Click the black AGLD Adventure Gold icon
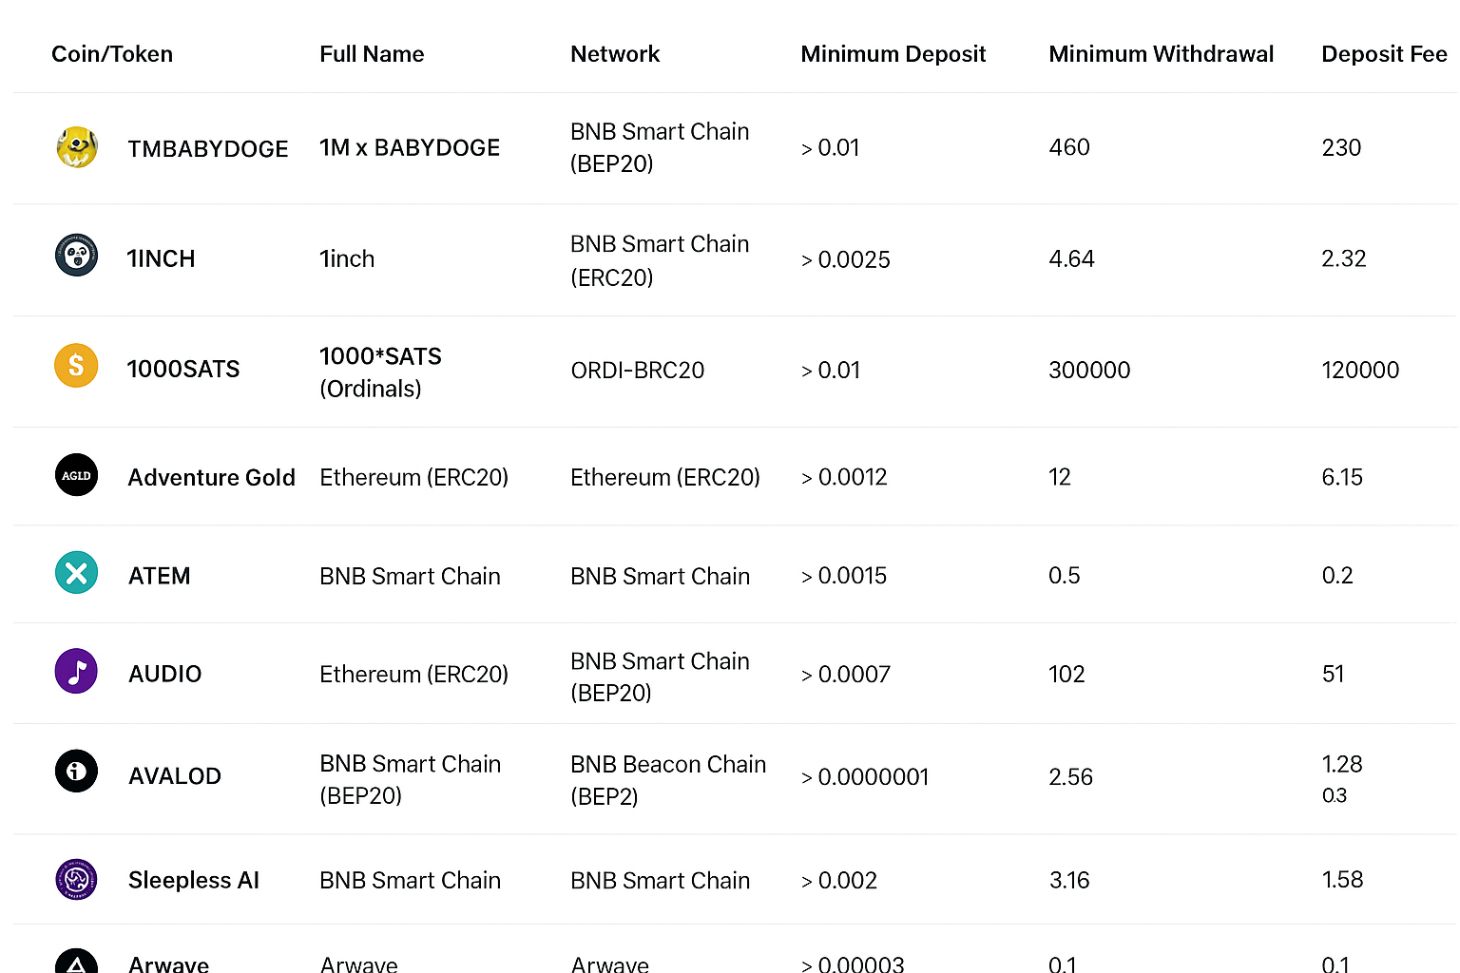The image size is (1460, 973). click(x=76, y=475)
